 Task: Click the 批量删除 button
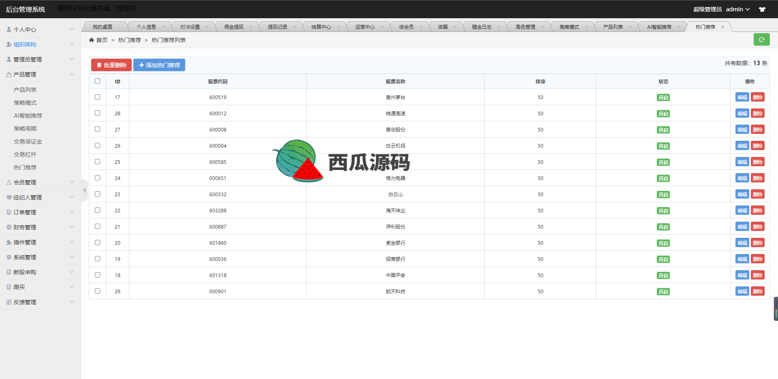coord(111,65)
